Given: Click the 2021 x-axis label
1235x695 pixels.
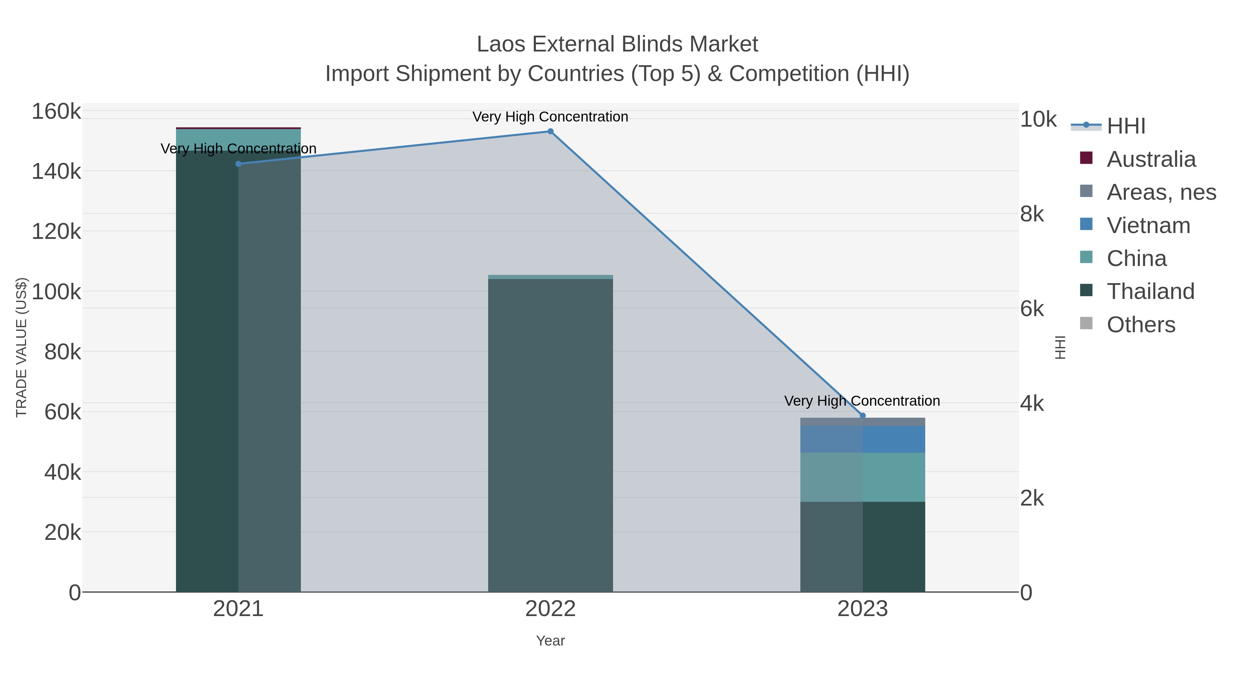Looking at the screenshot, I should tap(238, 609).
